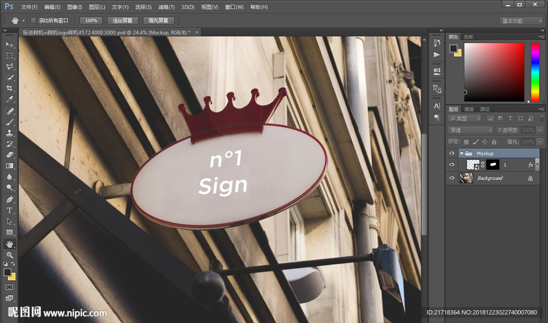Image resolution: width=548 pixels, height=323 pixels.
Task: Select the Brush tool
Action: (10, 122)
